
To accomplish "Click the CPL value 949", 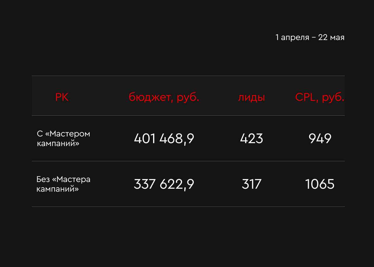I will [320, 138].
